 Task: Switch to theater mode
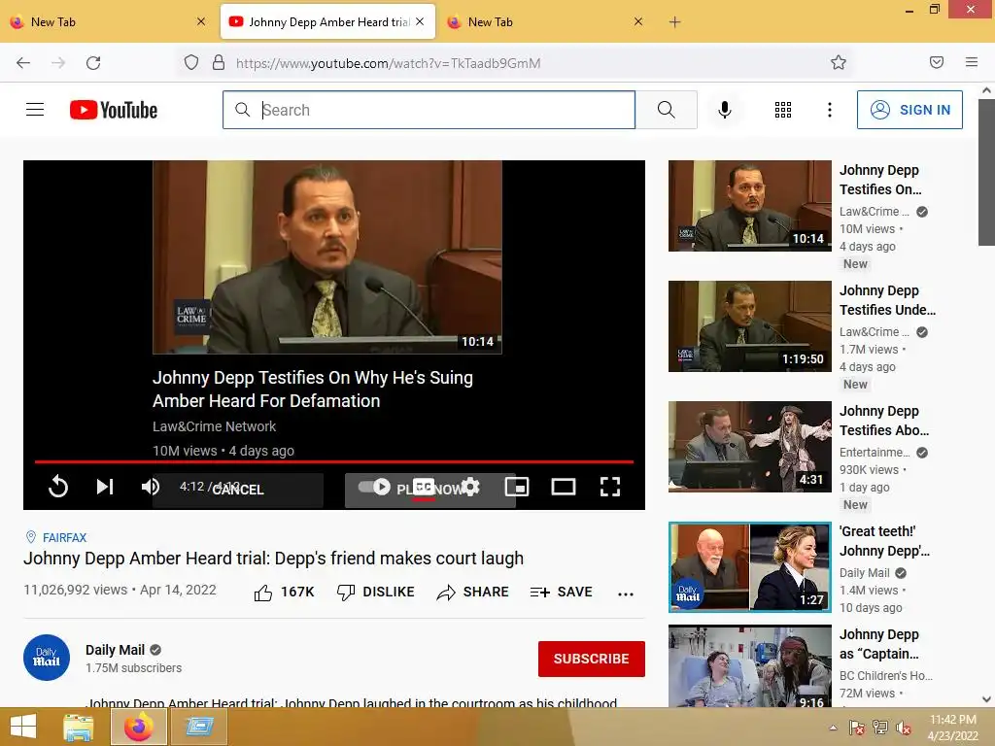(564, 487)
